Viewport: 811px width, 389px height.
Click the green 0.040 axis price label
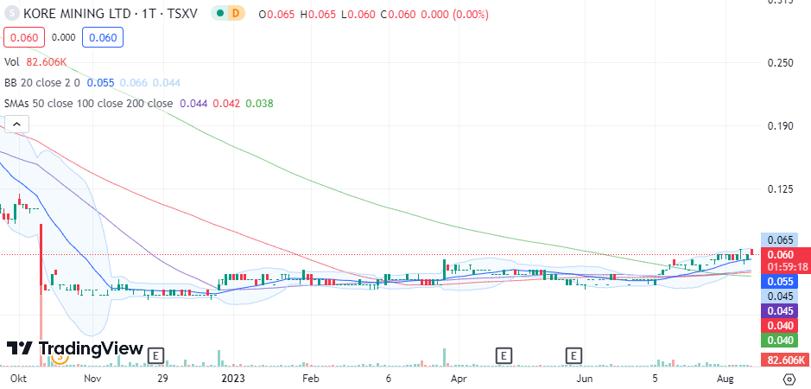pos(780,340)
